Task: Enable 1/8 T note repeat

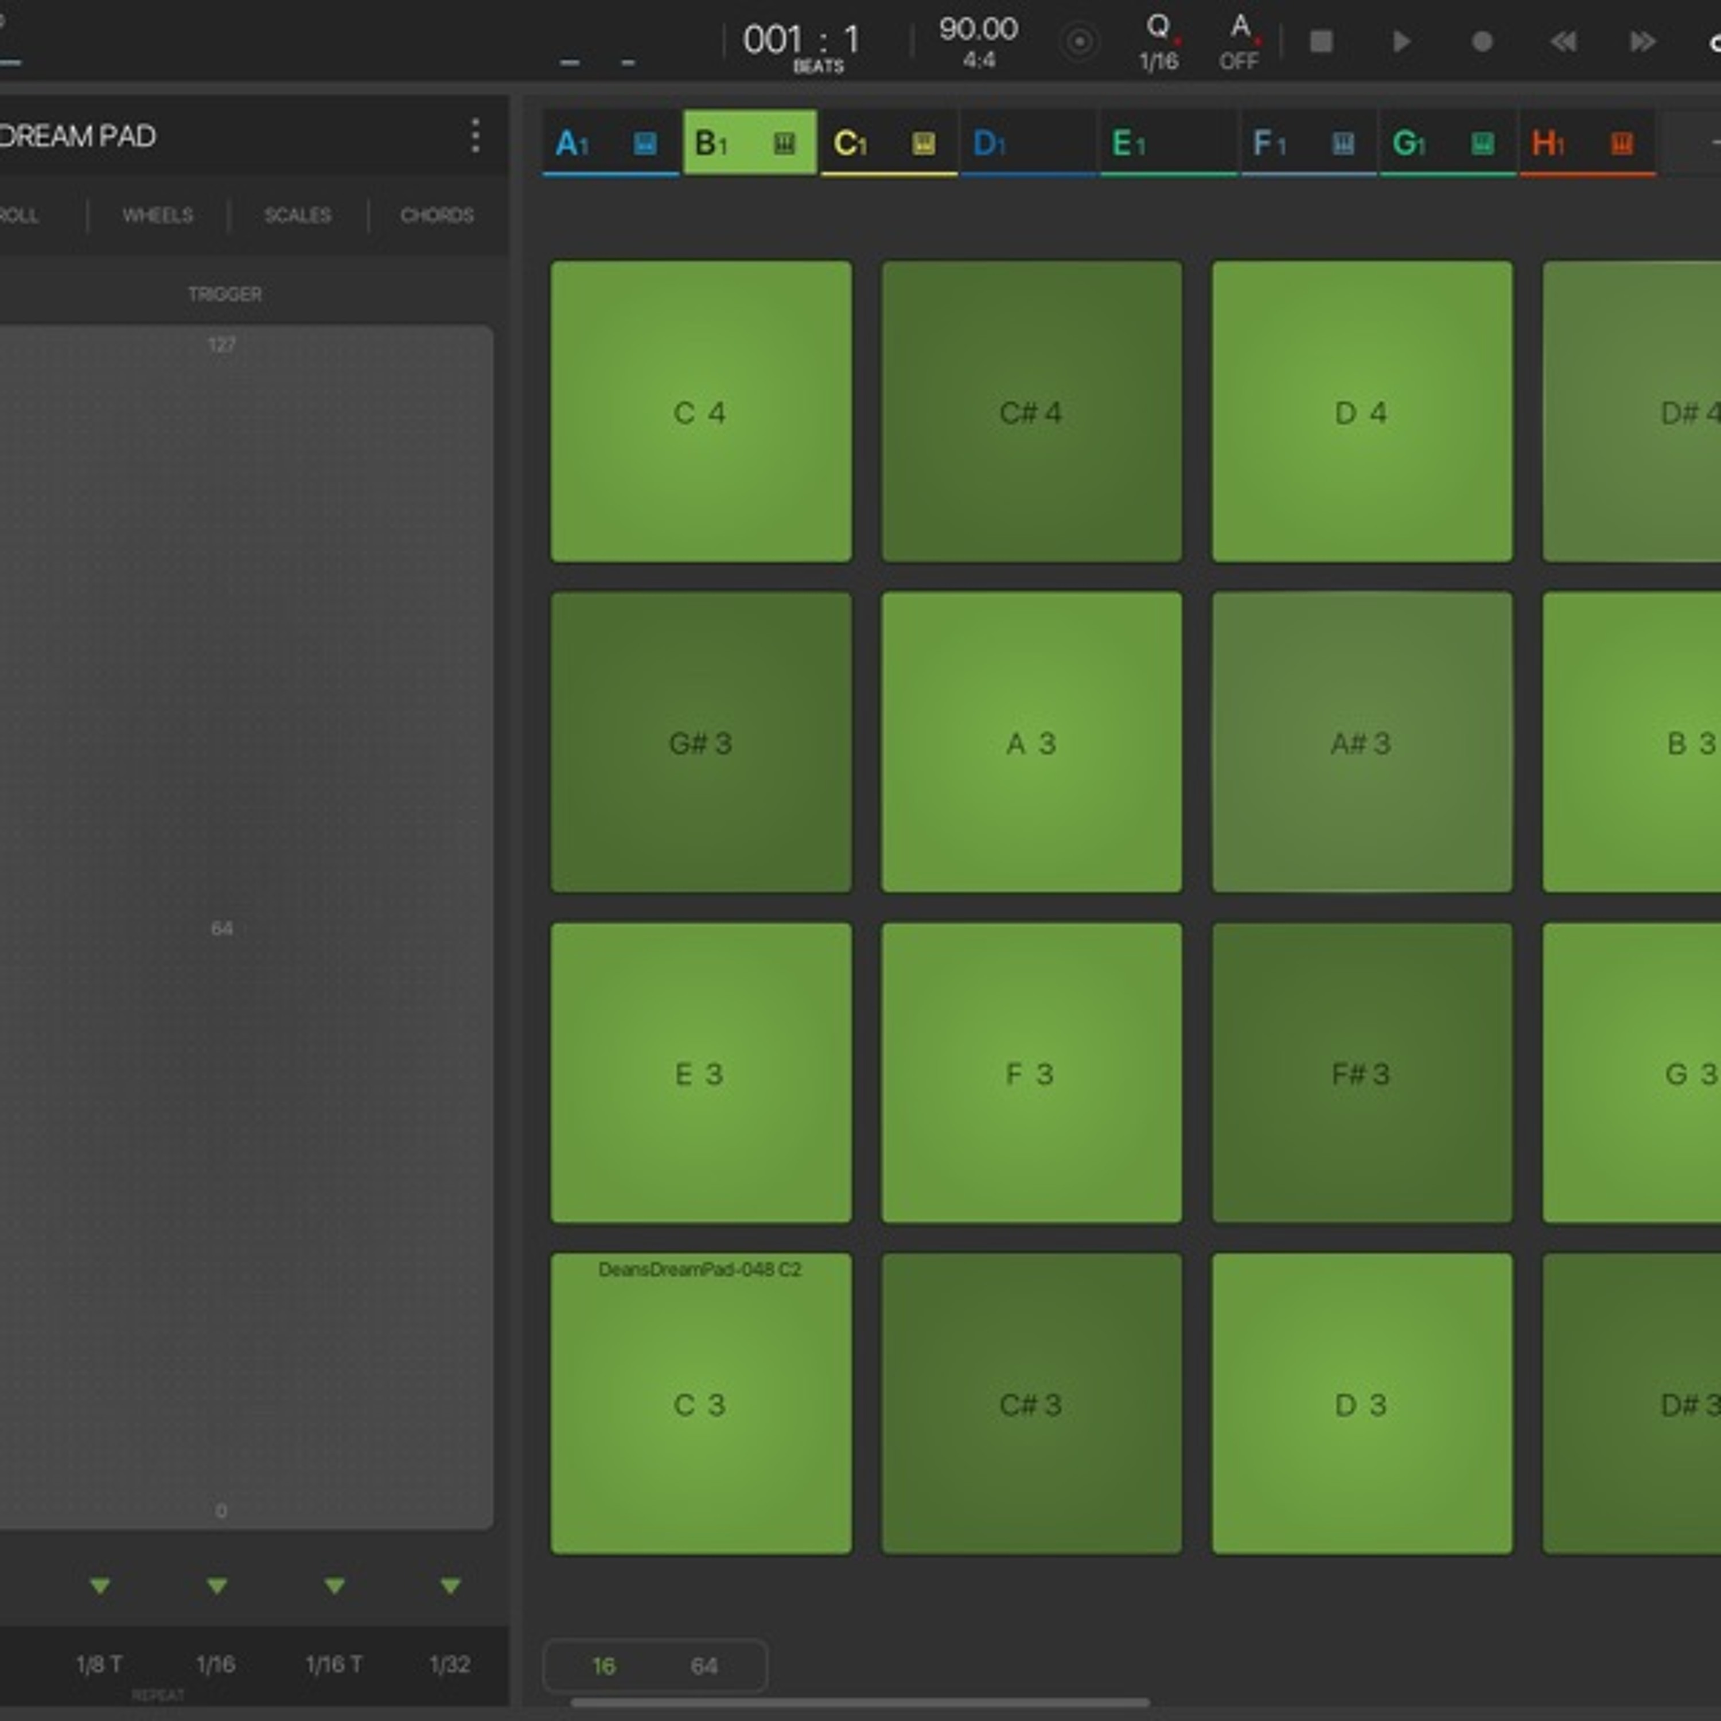Action: click(100, 1664)
